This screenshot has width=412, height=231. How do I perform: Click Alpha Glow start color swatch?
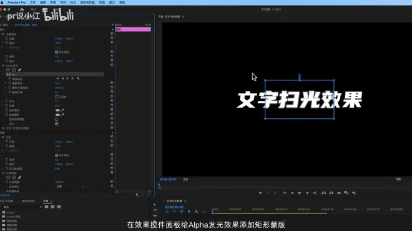tap(57, 110)
